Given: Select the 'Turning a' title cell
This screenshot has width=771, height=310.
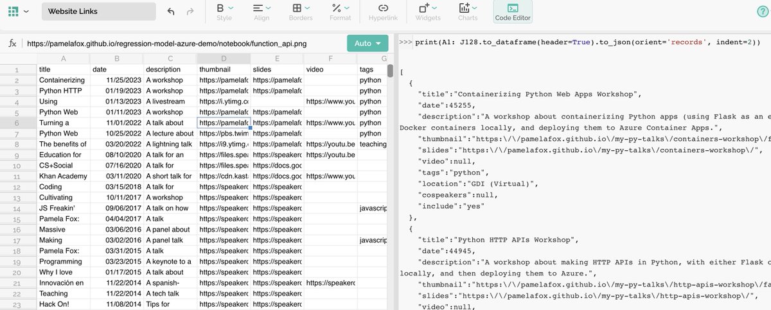Looking at the screenshot, I should [x=63, y=123].
